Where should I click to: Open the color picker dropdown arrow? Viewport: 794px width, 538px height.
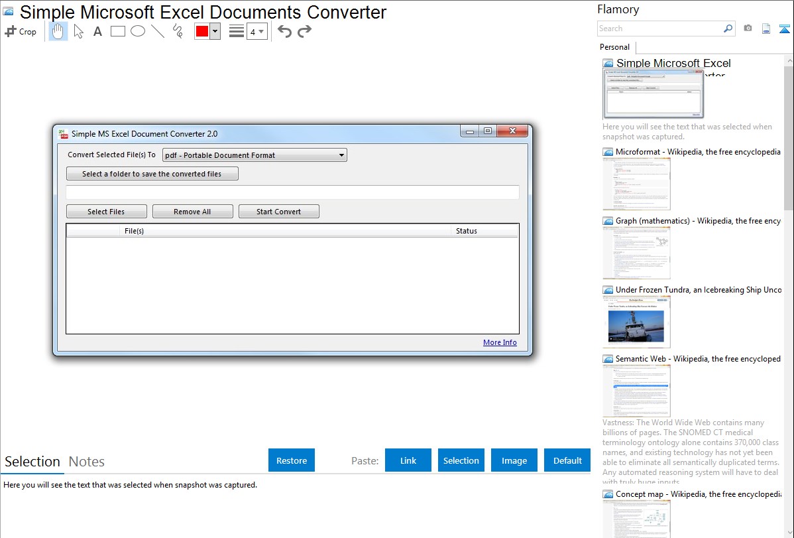(x=215, y=31)
